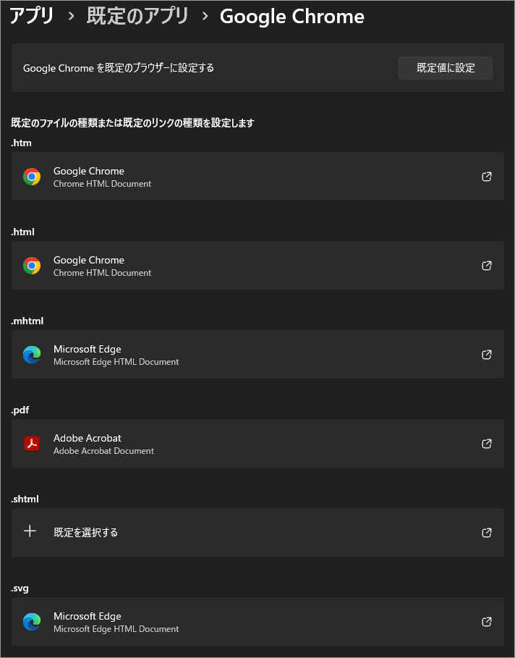This screenshot has width=515, height=658.
Task: Click the Adobe Acrobat icon for .pdf
Action: pyautogui.click(x=32, y=444)
